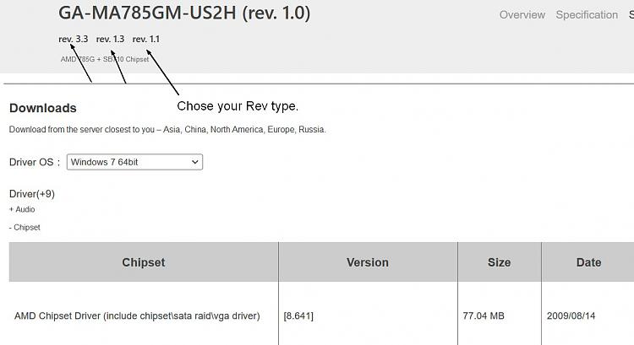
Task: Click the Date column header
Action: pos(588,262)
